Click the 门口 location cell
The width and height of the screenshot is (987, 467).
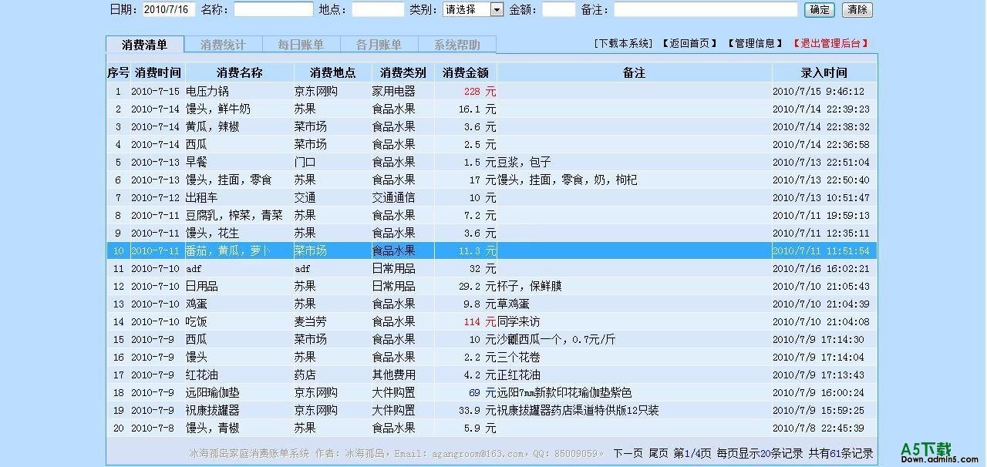305,162
